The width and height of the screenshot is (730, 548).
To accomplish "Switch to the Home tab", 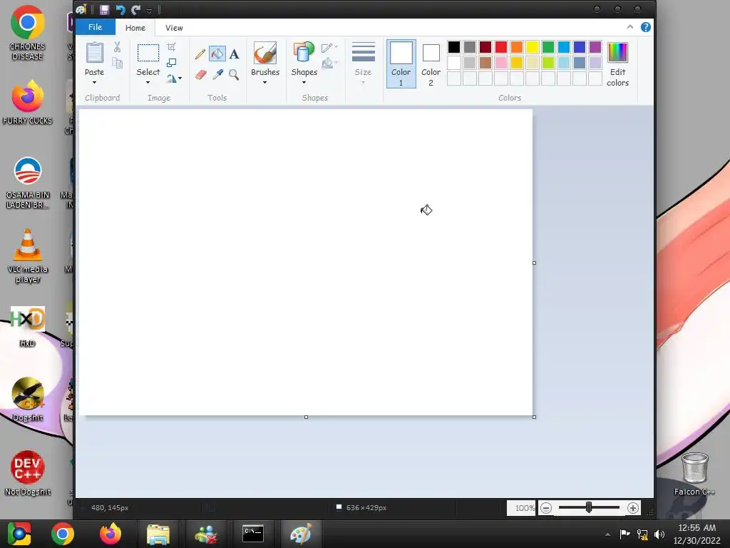I will 135,28.
